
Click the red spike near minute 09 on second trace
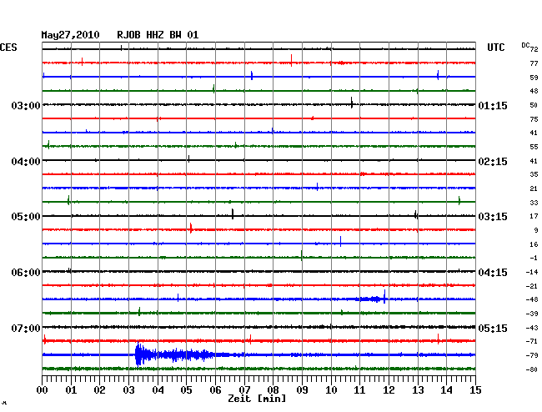[291, 61]
